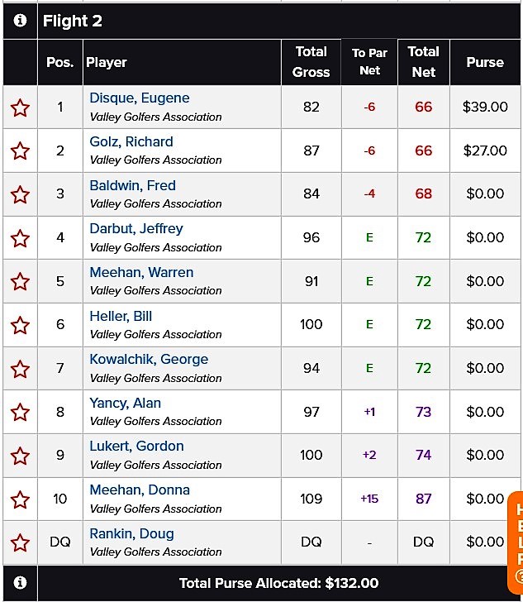Toggle favorite star for Meehan, Warren
Image resolution: width=523 pixels, height=602 pixels.
click(x=20, y=281)
